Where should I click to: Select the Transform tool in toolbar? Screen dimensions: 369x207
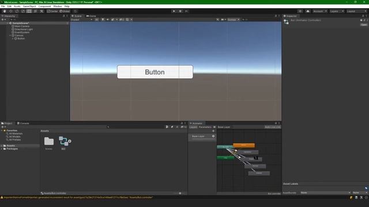pyautogui.click(x=35, y=11)
